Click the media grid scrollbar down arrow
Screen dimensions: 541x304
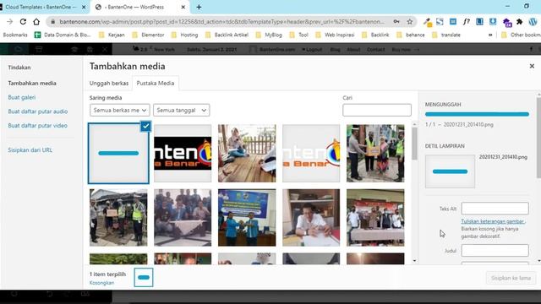click(x=414, y=261)
